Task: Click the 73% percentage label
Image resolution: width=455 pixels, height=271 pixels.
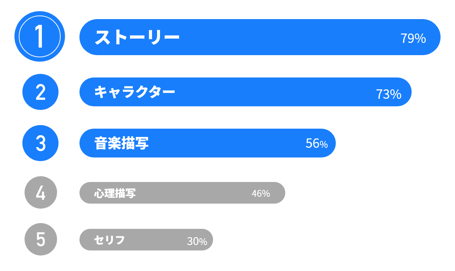Action: tap(389, 94)
